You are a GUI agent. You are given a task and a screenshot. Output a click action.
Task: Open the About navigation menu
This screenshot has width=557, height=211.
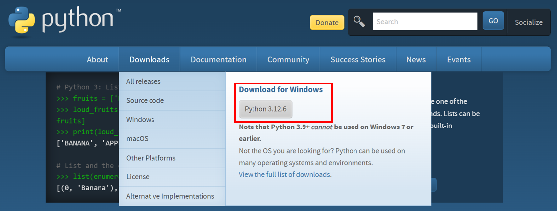98,60
